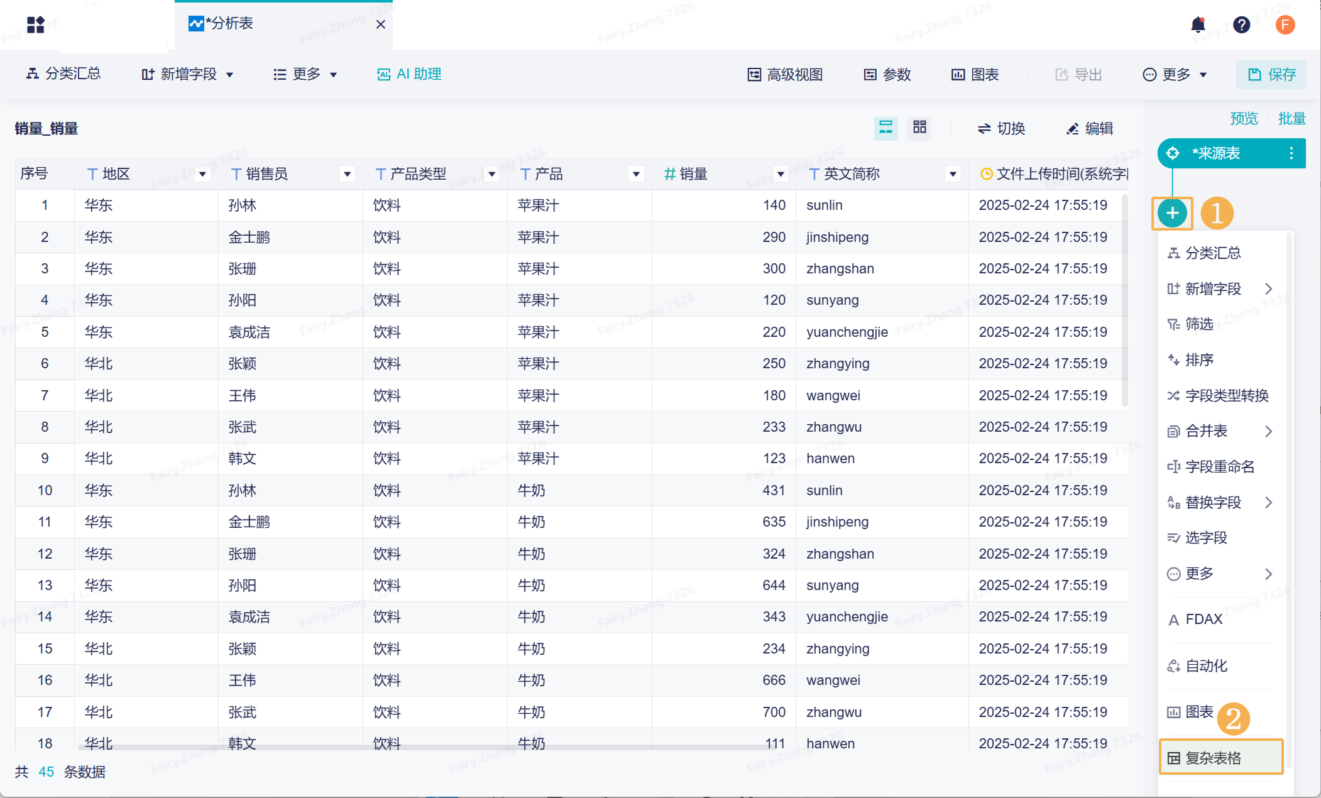Close the 分析表 tab

pos(380,25)
